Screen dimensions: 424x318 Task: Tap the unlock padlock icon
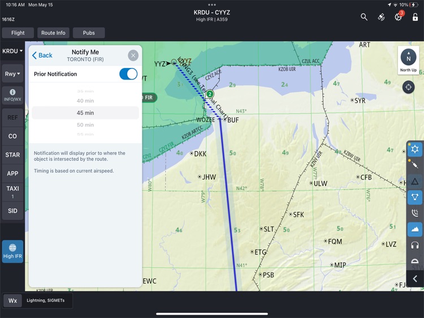(415, 17)
